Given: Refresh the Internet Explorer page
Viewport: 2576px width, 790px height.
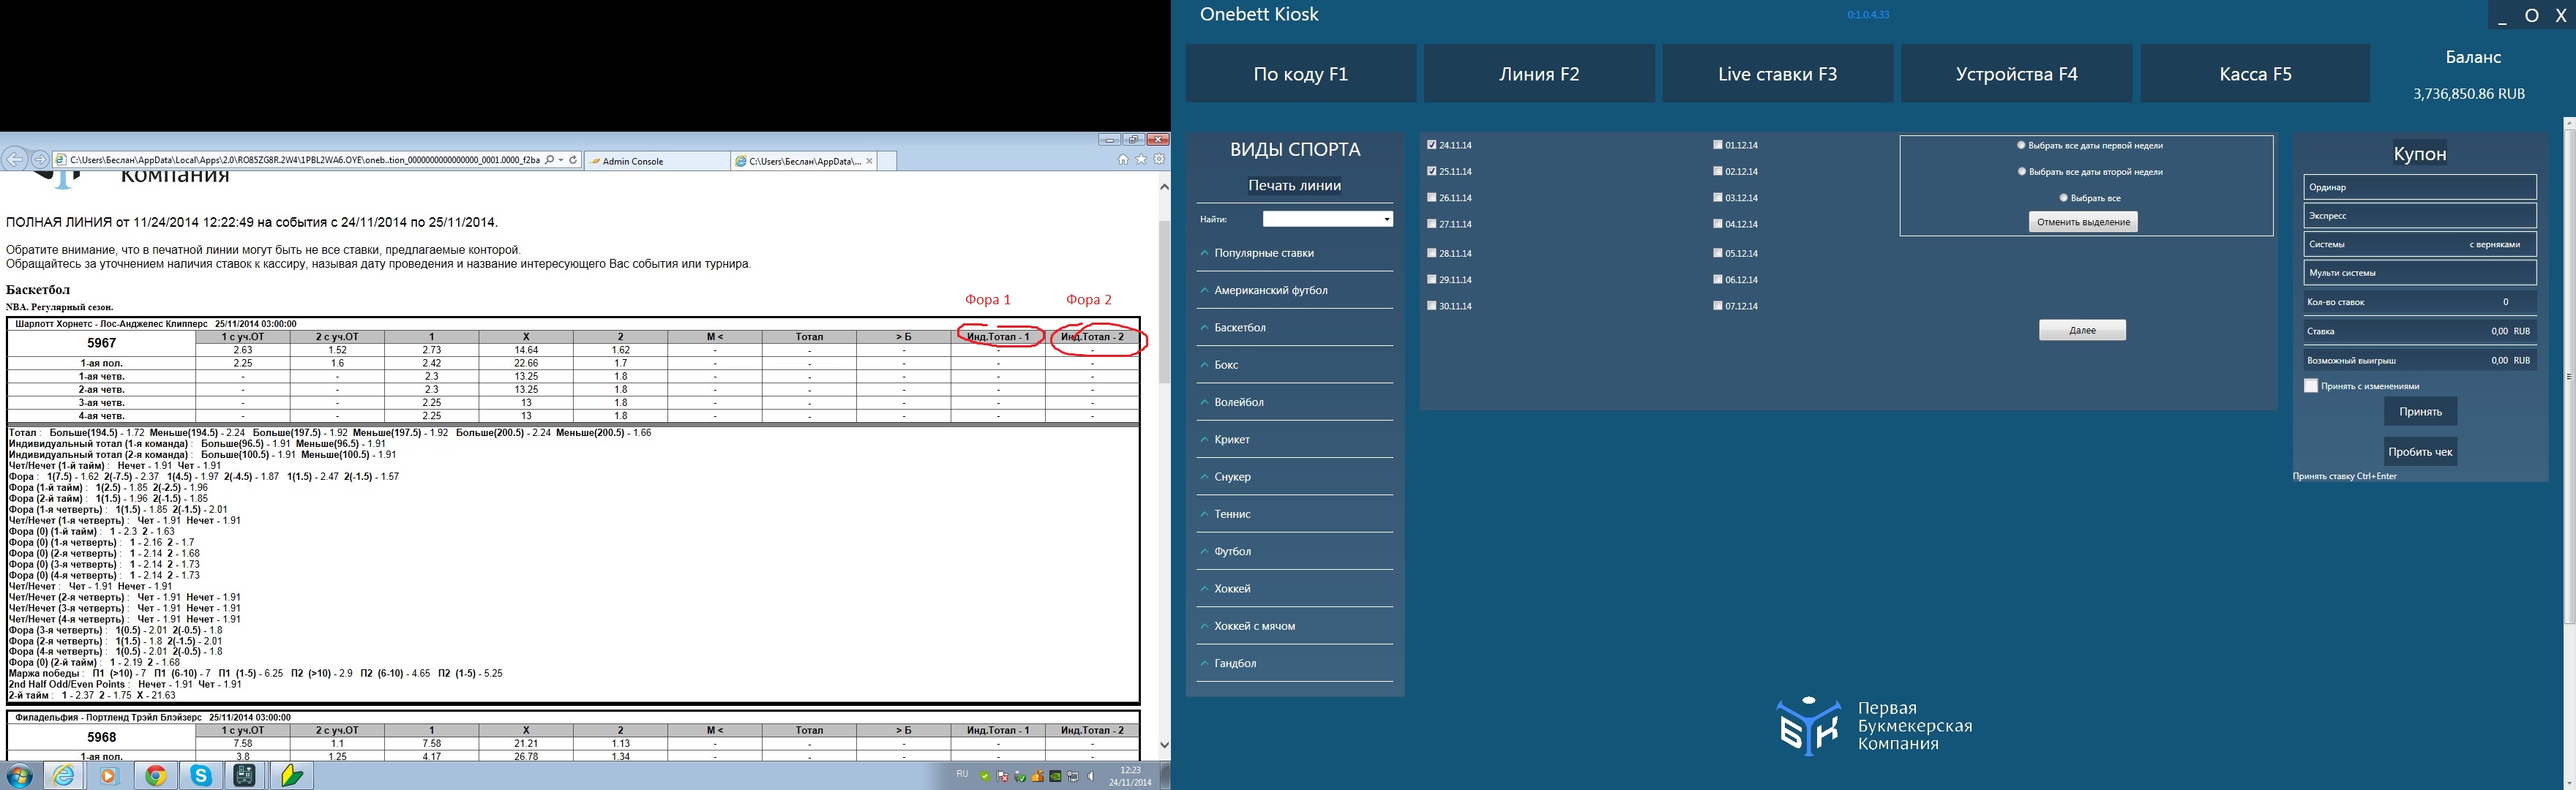Looking at the screenshot, I should click(x=573, y=160).
